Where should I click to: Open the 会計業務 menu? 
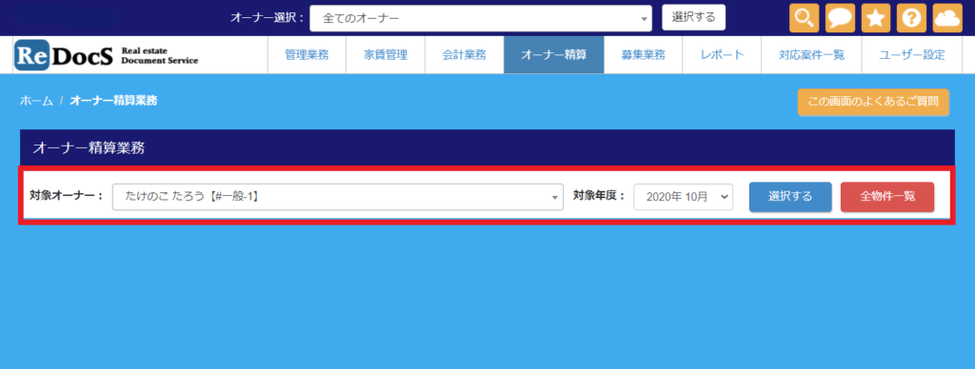[x=465, y=54]
